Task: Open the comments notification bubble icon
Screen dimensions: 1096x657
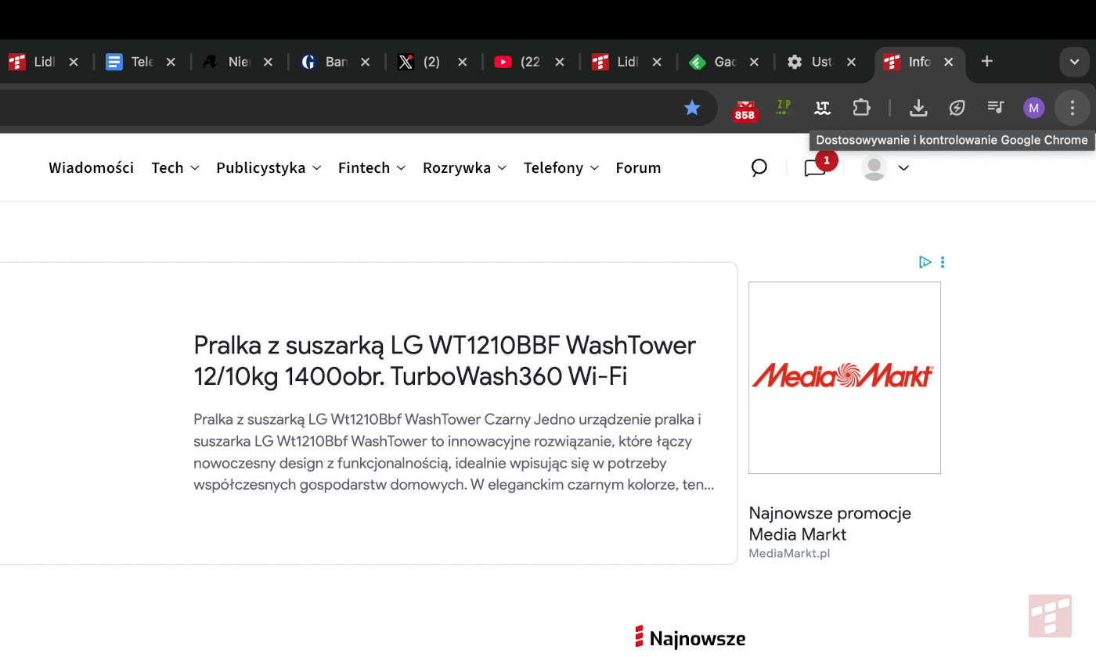Action: click(815, 167)
